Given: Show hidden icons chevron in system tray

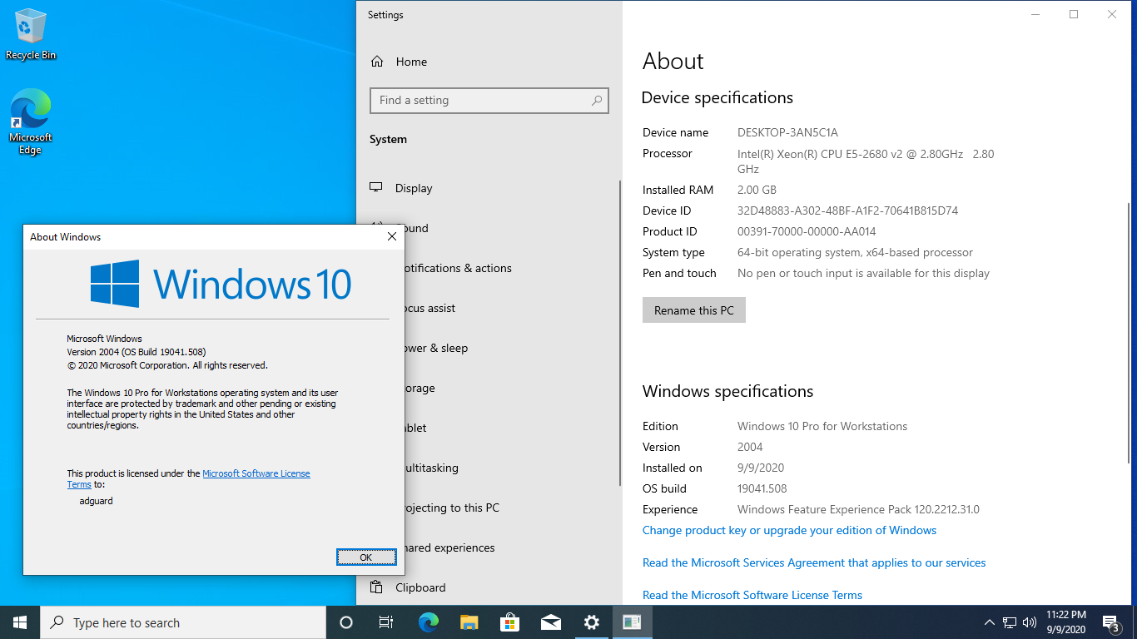Looking at the screenshot, I should click(x=990, y=622).
